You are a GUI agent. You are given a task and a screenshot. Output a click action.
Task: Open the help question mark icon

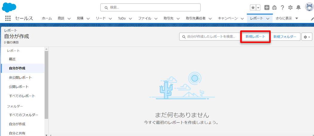coord(282,7)
